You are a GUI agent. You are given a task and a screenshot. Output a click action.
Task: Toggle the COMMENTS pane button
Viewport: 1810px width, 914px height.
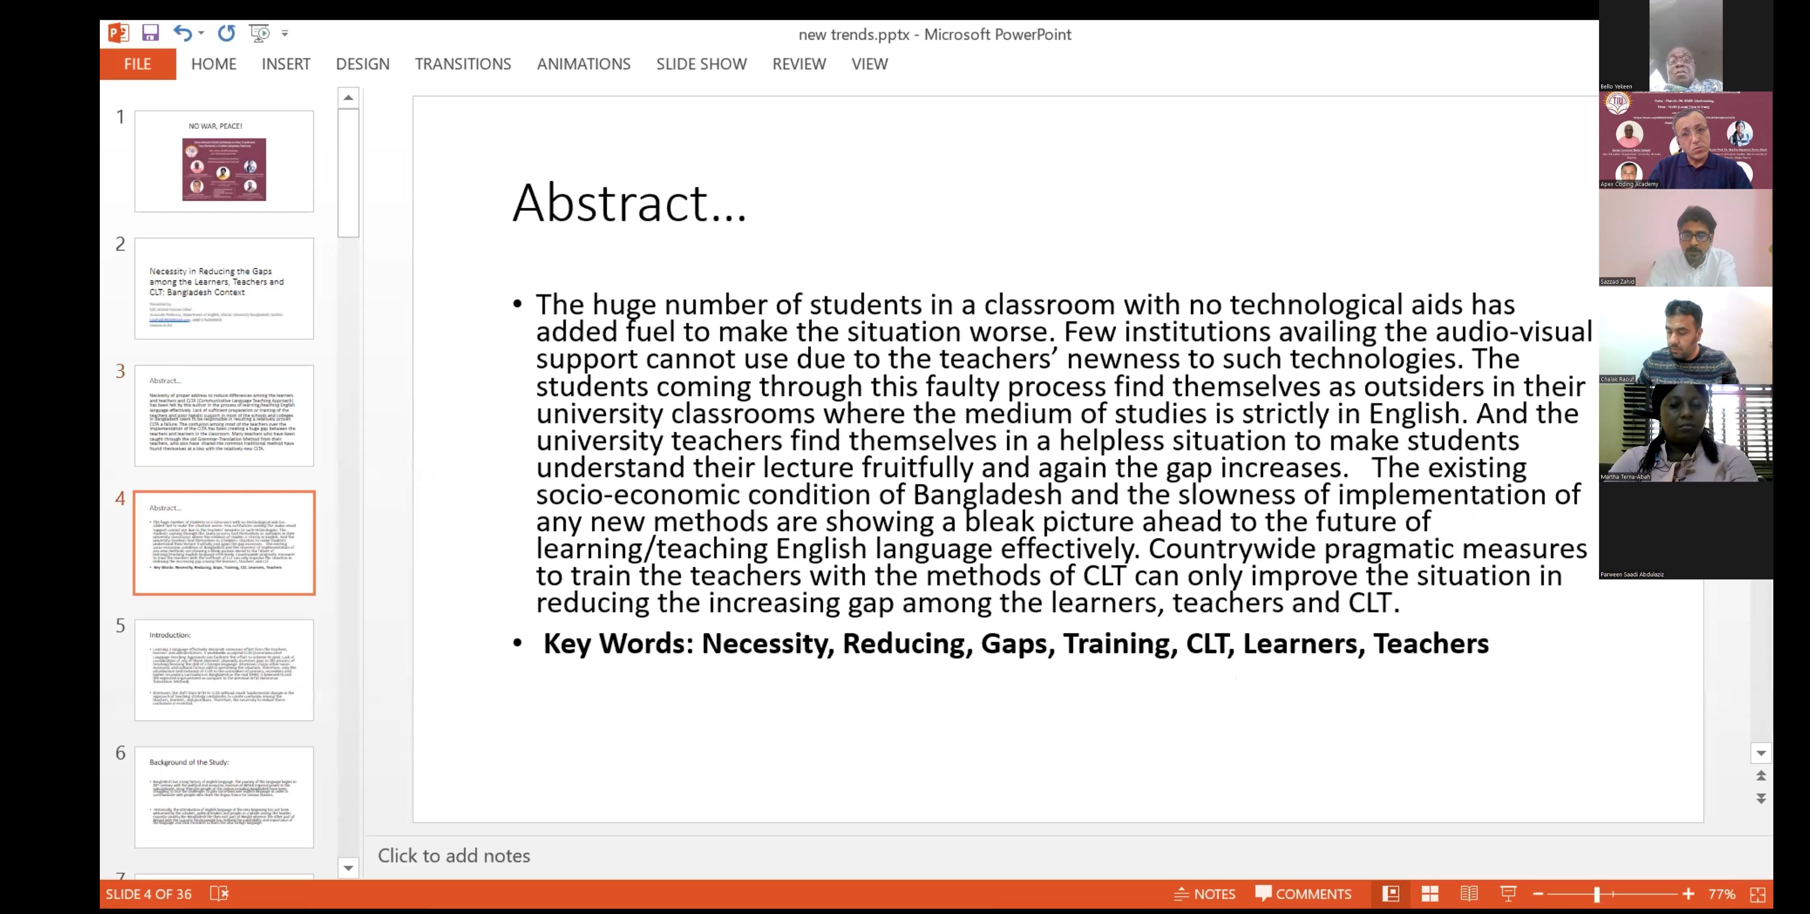tap(1303, 894)
